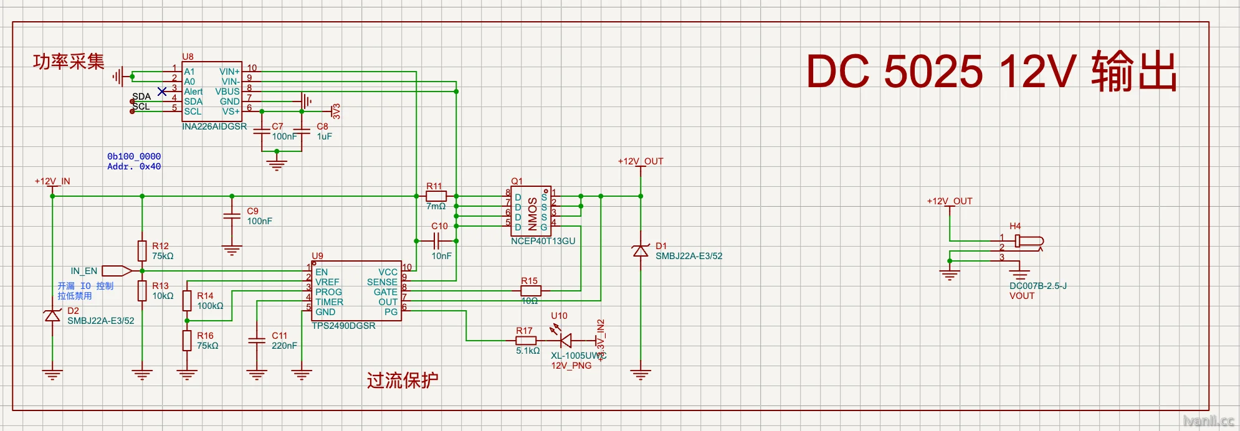Click the C9 100nF capacitor symbol
Image resolution: width=1240 pixels, height=431 pixels.
(232, 216)
